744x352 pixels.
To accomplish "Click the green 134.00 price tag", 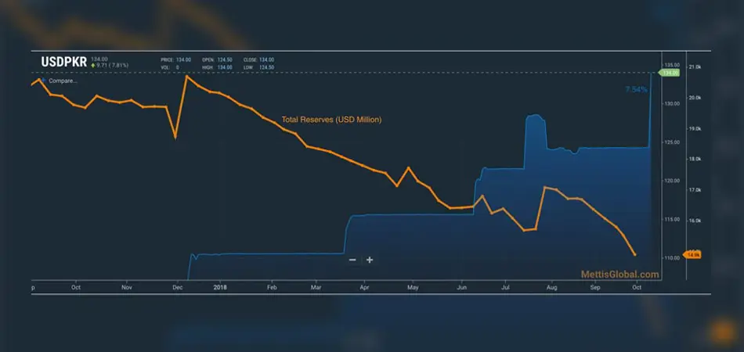I will pos(670,73).
